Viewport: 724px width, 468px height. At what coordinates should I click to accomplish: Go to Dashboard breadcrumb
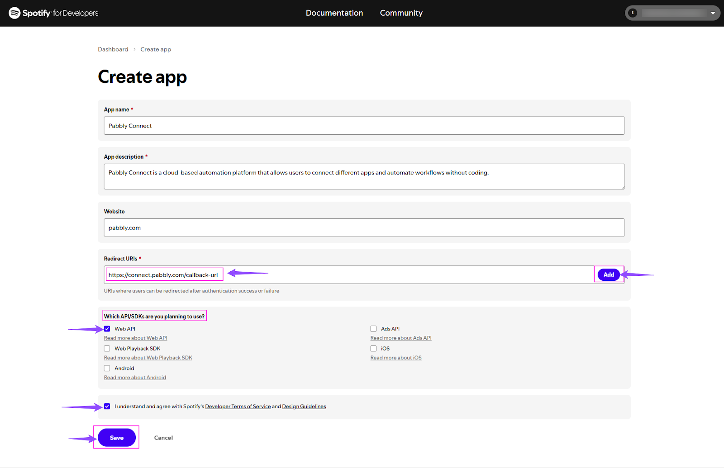click(x=113, y=49)
